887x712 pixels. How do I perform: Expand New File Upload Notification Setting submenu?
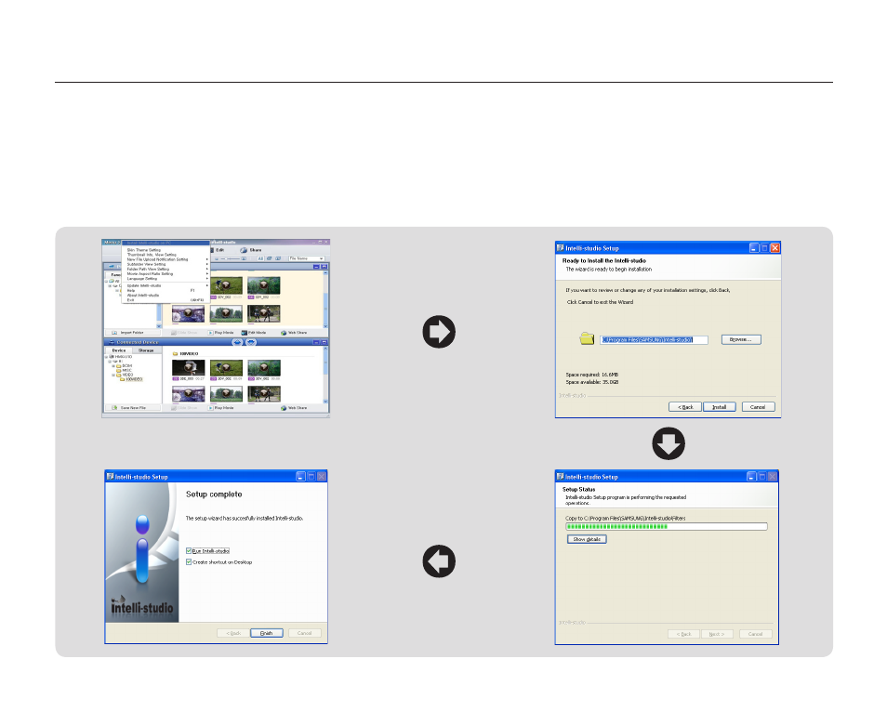pos(207,259)
